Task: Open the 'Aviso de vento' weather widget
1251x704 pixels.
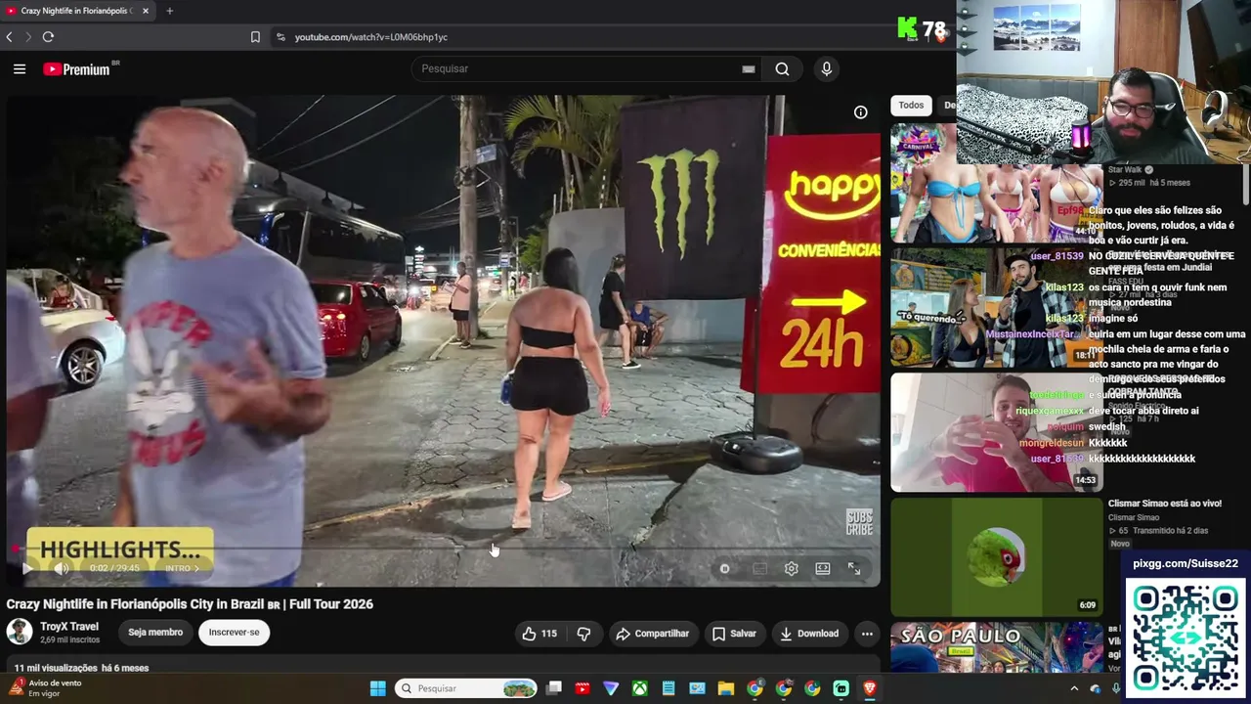Action: 44,687
